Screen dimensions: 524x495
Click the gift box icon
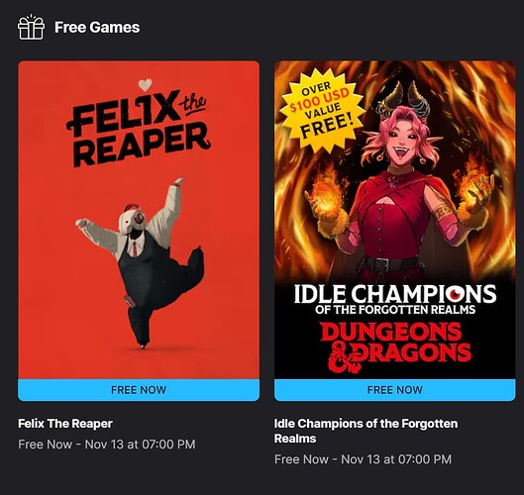coord(31,27)
